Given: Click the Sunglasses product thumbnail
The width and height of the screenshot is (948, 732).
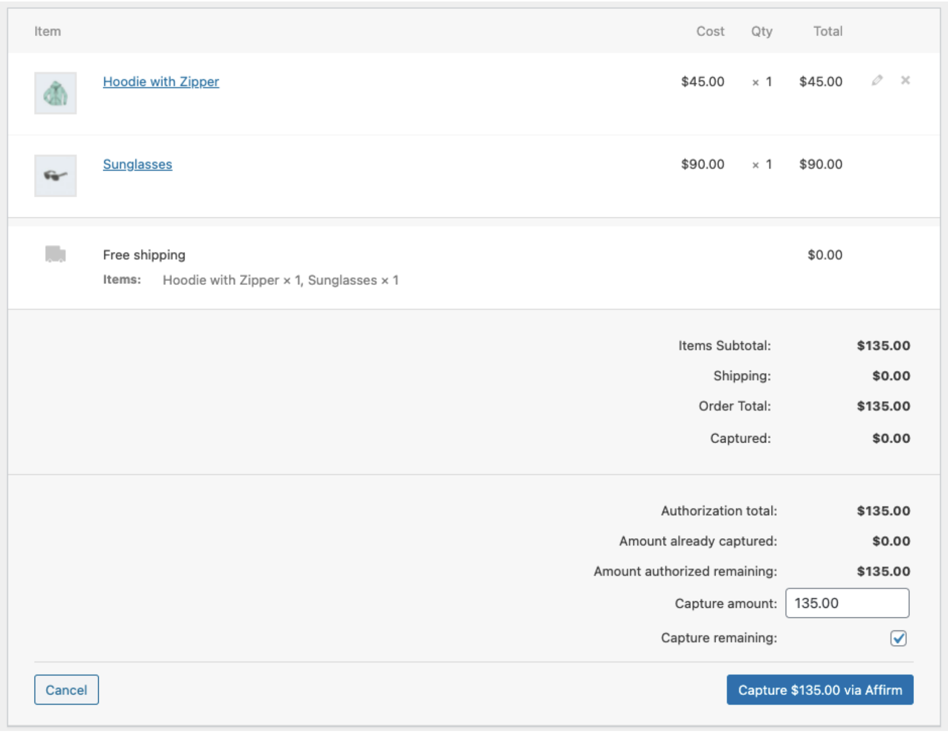Looking at the screenshot, I should click(x=55, y=176).
